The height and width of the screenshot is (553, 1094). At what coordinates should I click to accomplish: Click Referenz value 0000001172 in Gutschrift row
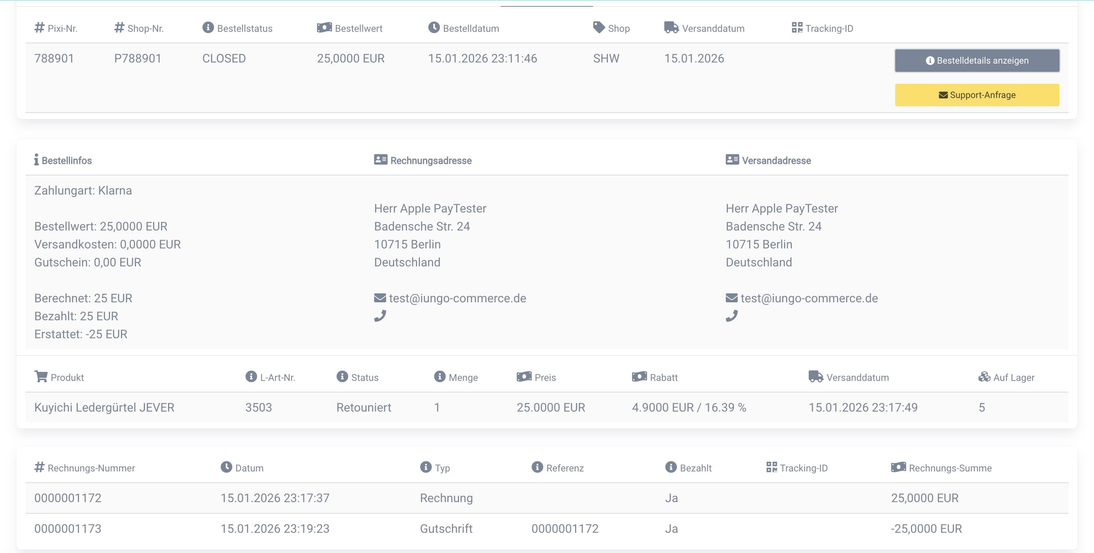pyautogui.click(x=565, y=529)
